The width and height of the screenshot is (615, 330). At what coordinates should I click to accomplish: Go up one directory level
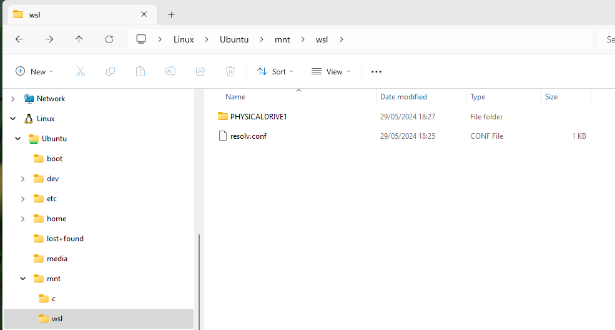(x=79, y=39)
